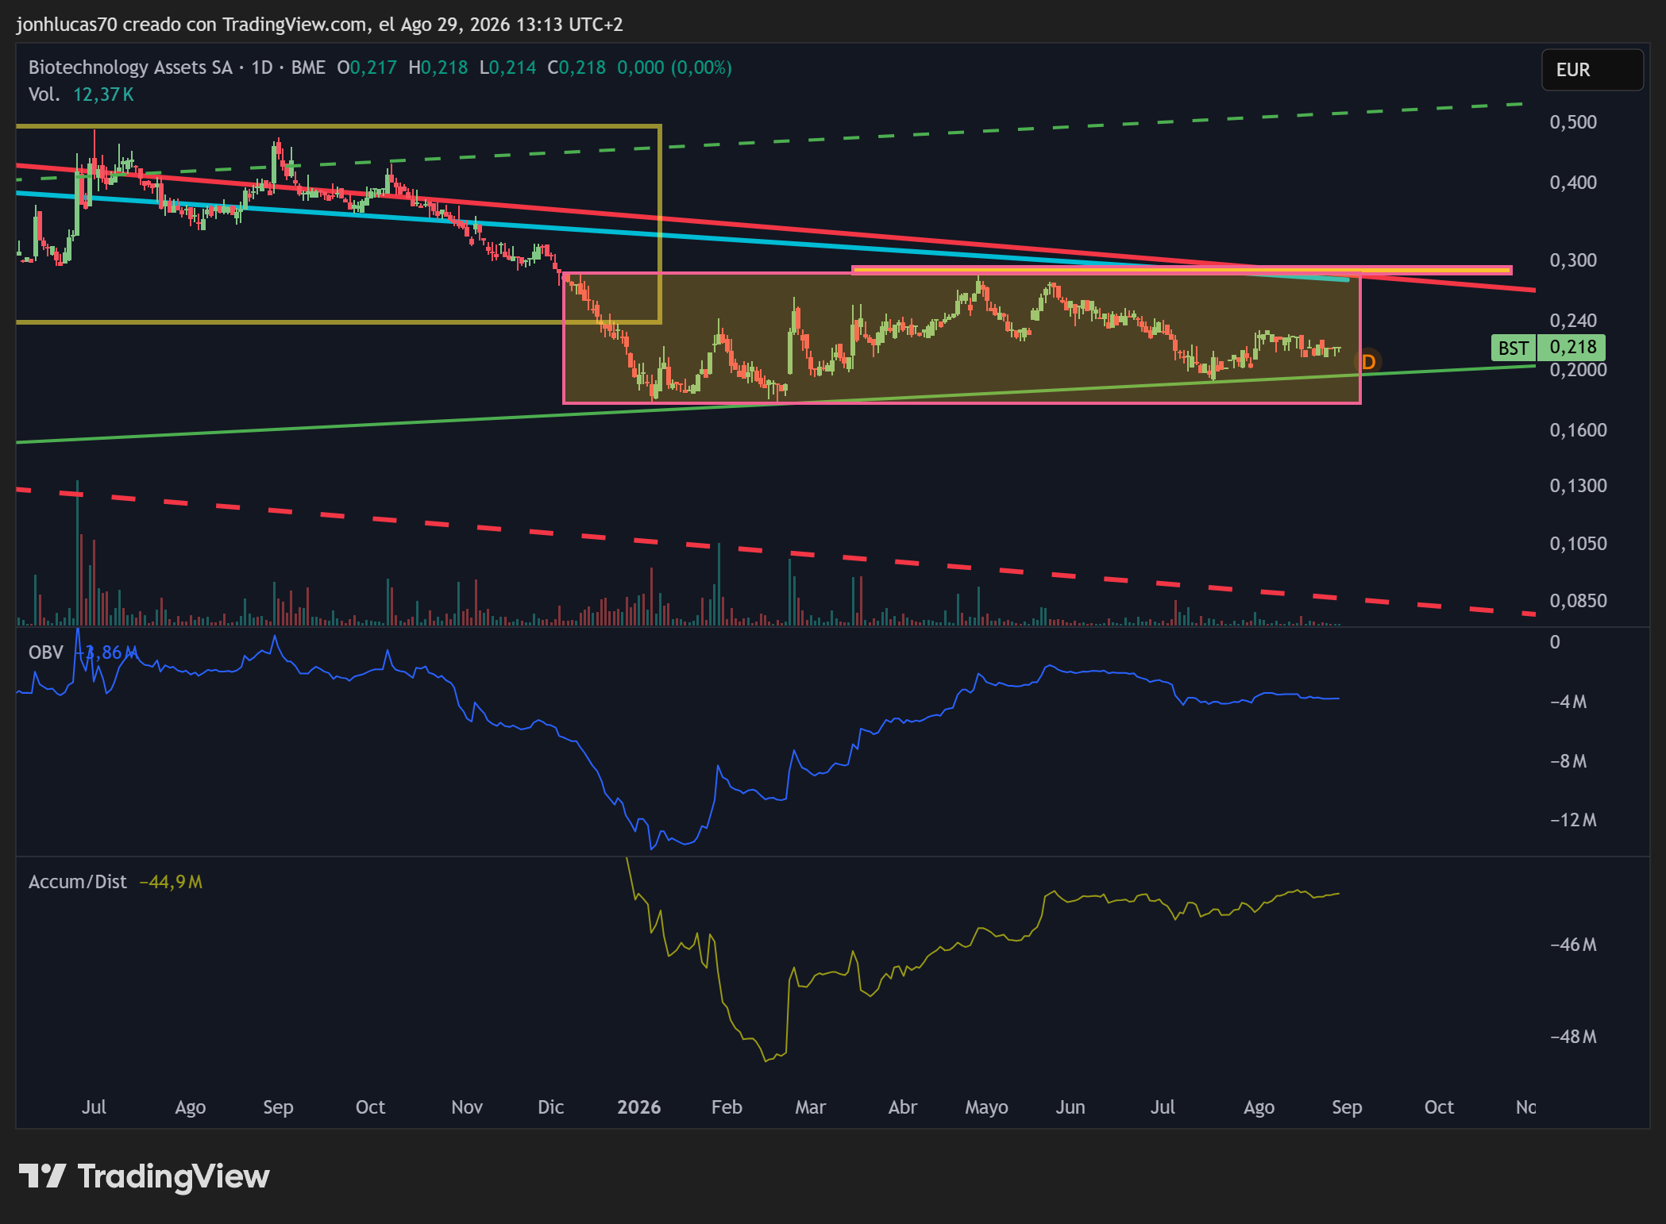
Task: Click the Abr label on time axis
Action: [903, 1107]
